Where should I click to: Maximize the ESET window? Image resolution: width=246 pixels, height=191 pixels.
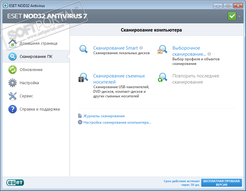tap(228, 6)
